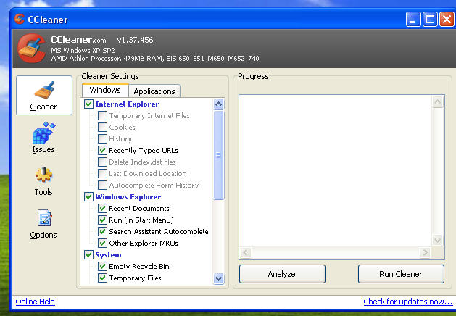Click the CCleaner logo in header
The height and width of the screenshot is (316, 456).
point(31,49)
